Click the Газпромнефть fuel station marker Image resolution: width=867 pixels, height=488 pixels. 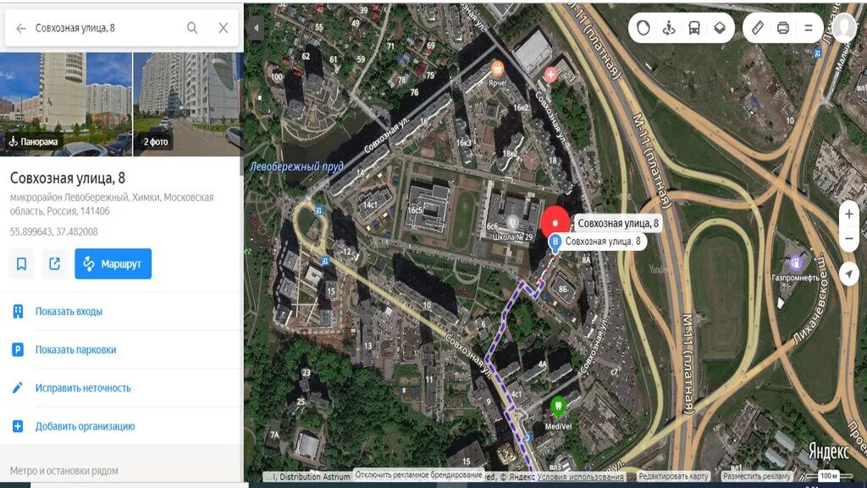click(x=795, y=263)
